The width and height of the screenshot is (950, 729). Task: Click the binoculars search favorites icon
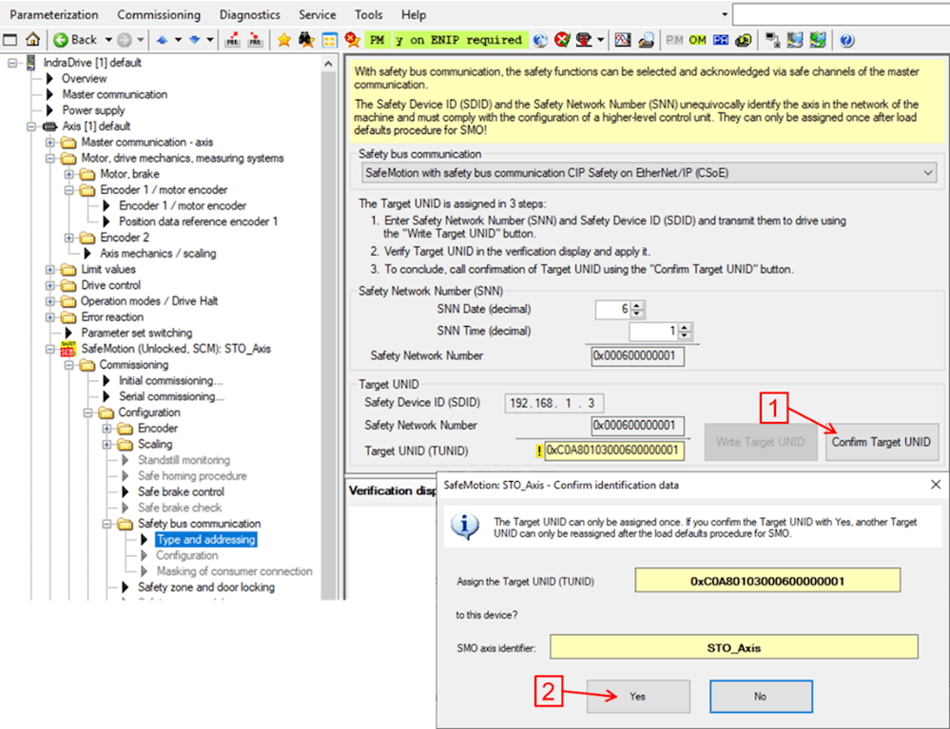(x=306, y=40)
